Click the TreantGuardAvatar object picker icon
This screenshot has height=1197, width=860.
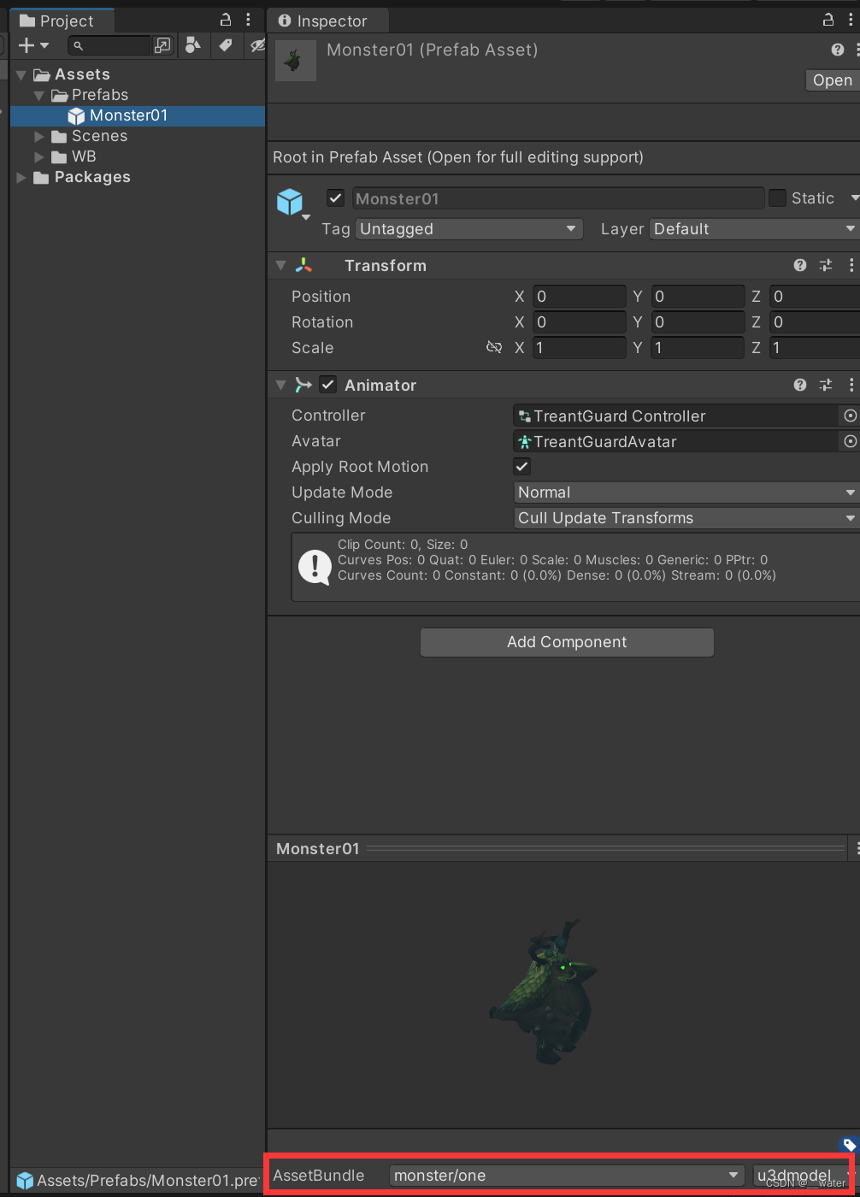[849, 441]
